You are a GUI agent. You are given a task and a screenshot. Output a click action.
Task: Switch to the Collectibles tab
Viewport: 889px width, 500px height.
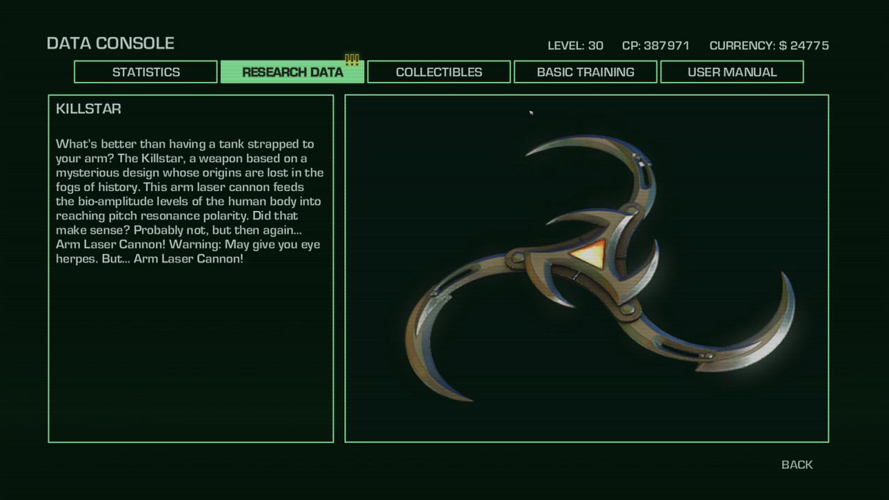(x=439, y=72)
